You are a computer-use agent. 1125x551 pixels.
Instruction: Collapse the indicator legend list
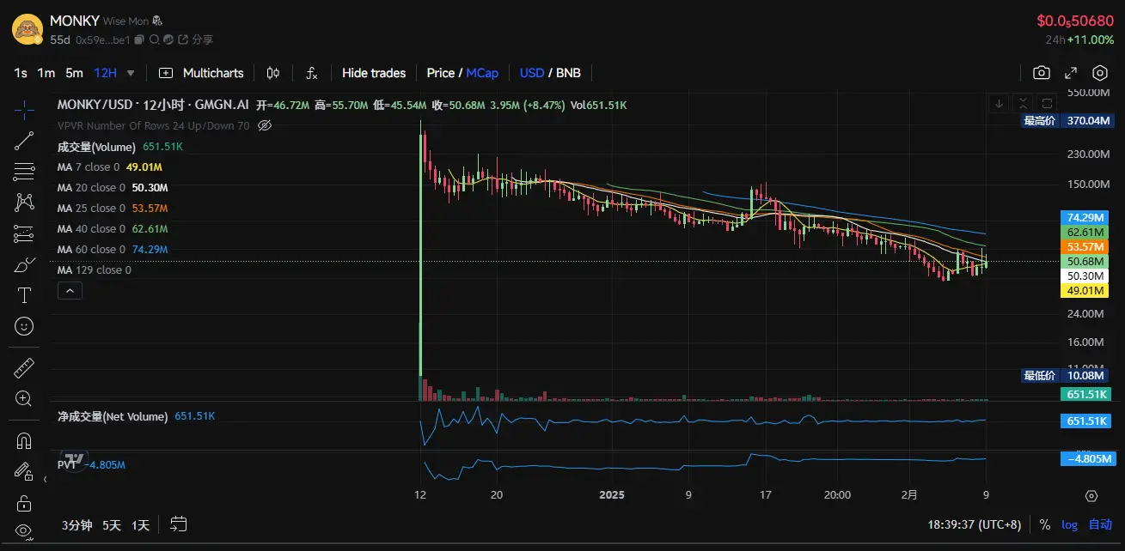pyautogui.click(x=70, y=291)
